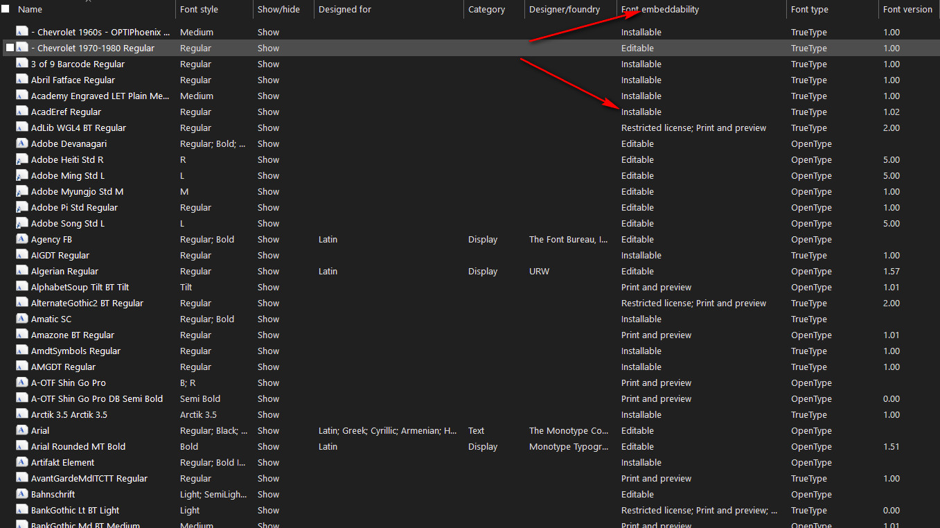Image resolution: width=940 pixels, height=528 pixels.
Task: Click the Adobe Myungjo Std M font icon
Action: (22, 191)
